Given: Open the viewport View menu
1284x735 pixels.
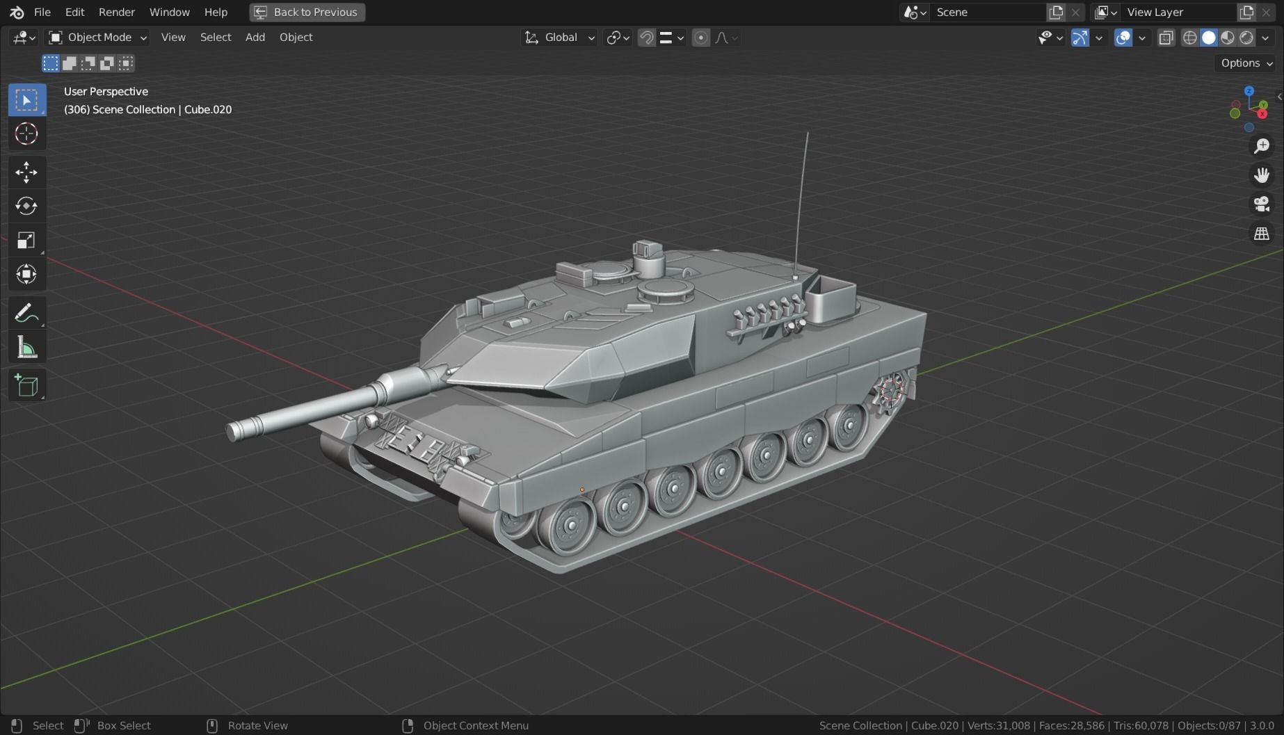Looking at the screenshot, I should (x=173, y=38).
